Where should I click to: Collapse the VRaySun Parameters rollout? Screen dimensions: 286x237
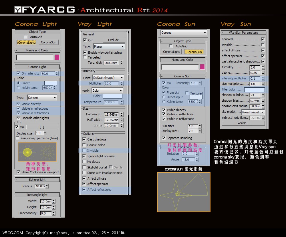pos(243,33)
